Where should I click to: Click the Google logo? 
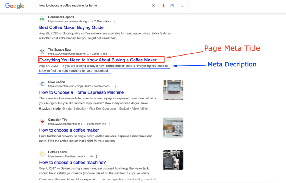[15, 6]
